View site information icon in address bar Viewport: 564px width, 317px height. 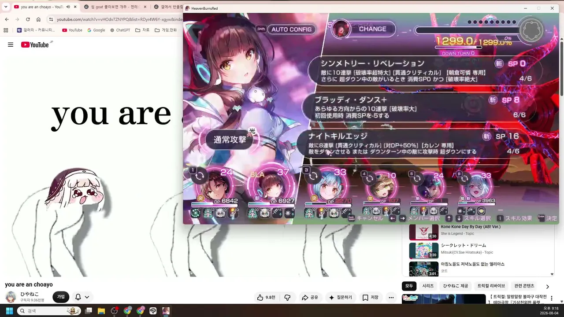(51, 19)
